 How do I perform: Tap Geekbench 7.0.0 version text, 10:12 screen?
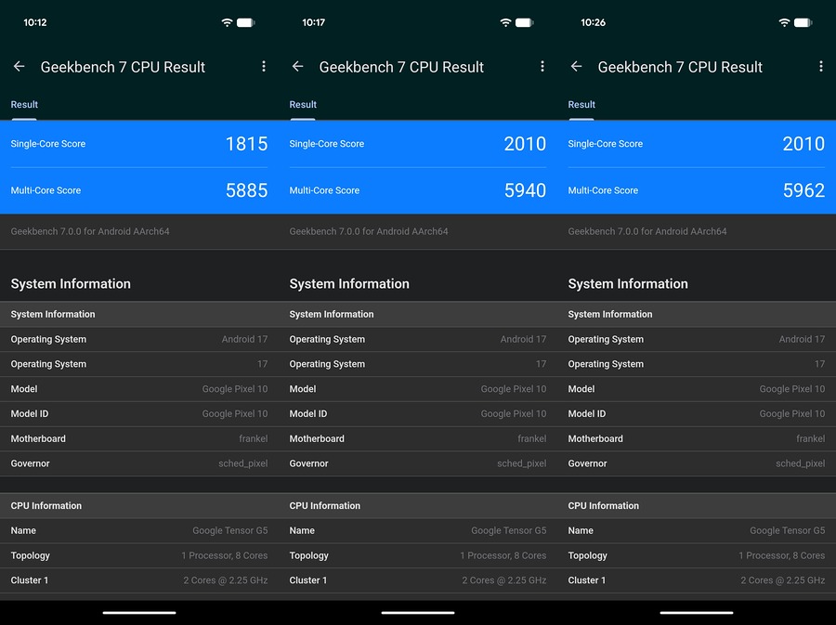pos(90,231)
